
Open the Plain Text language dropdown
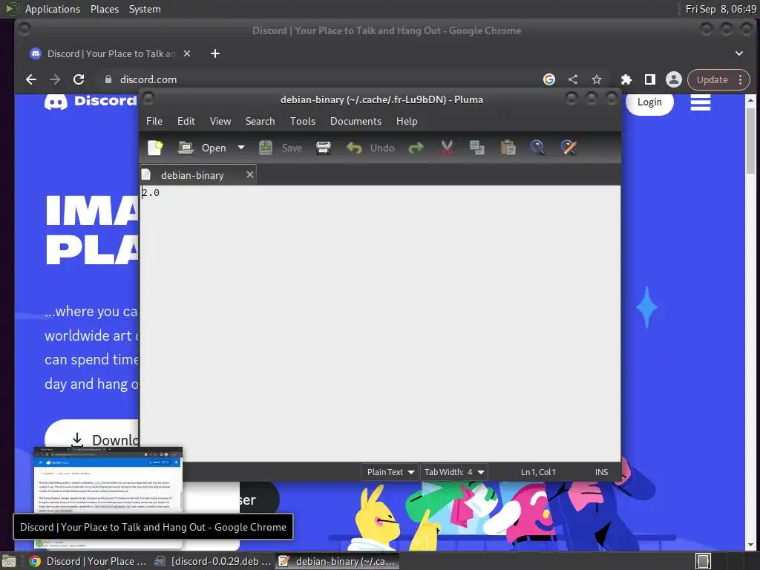(390, 472)
